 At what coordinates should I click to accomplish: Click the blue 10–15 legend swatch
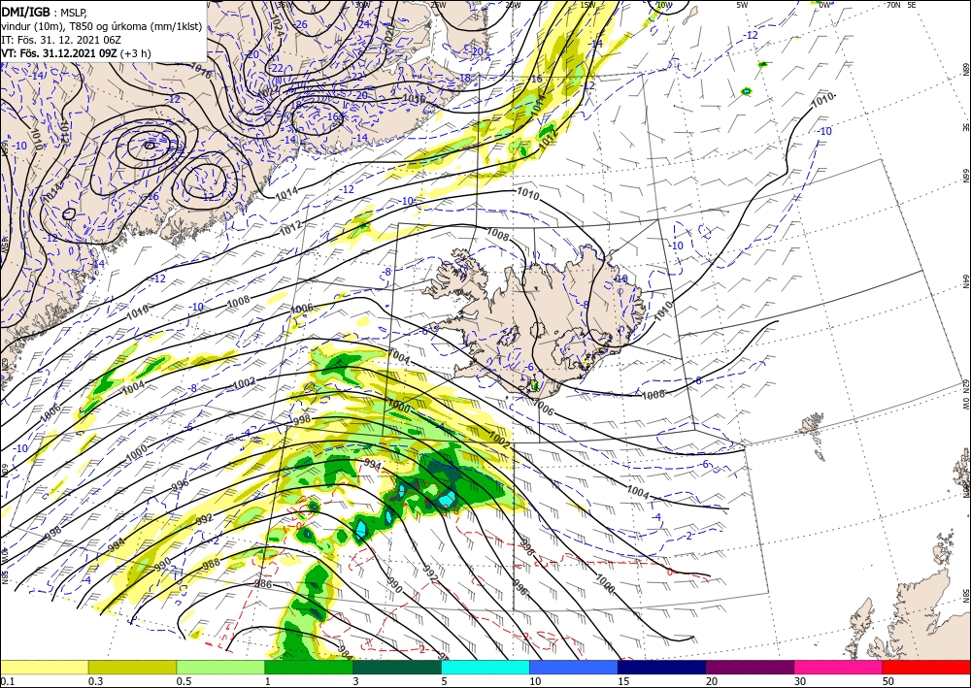[574, 667]
